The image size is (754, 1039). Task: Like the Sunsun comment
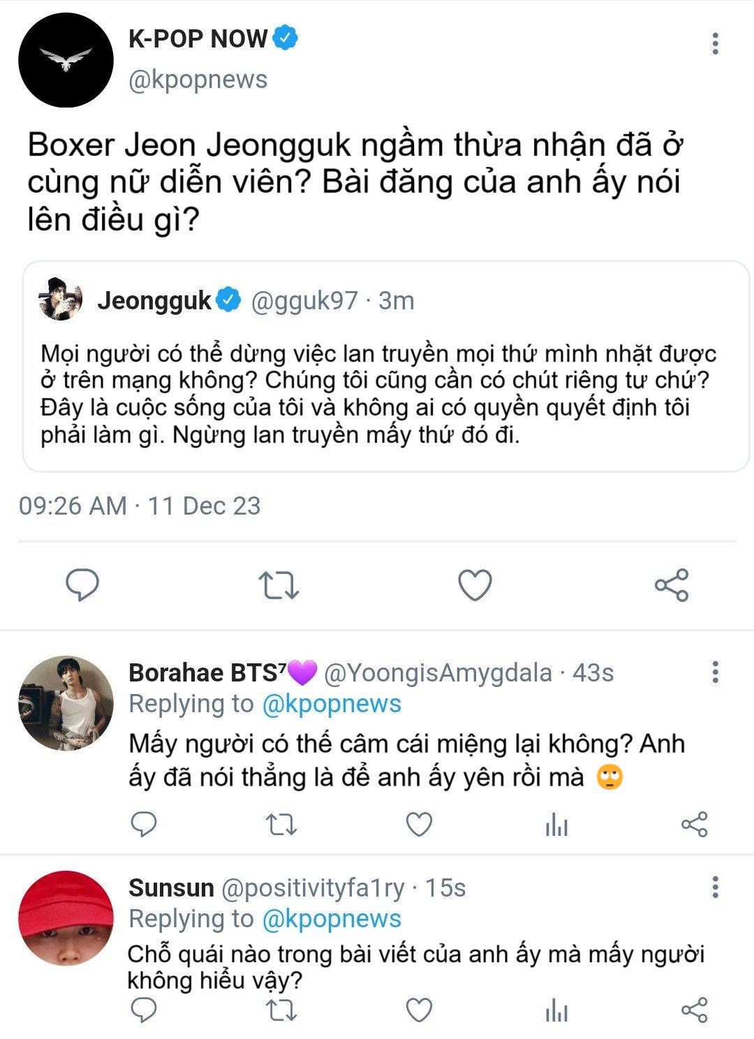[419, 1010]
